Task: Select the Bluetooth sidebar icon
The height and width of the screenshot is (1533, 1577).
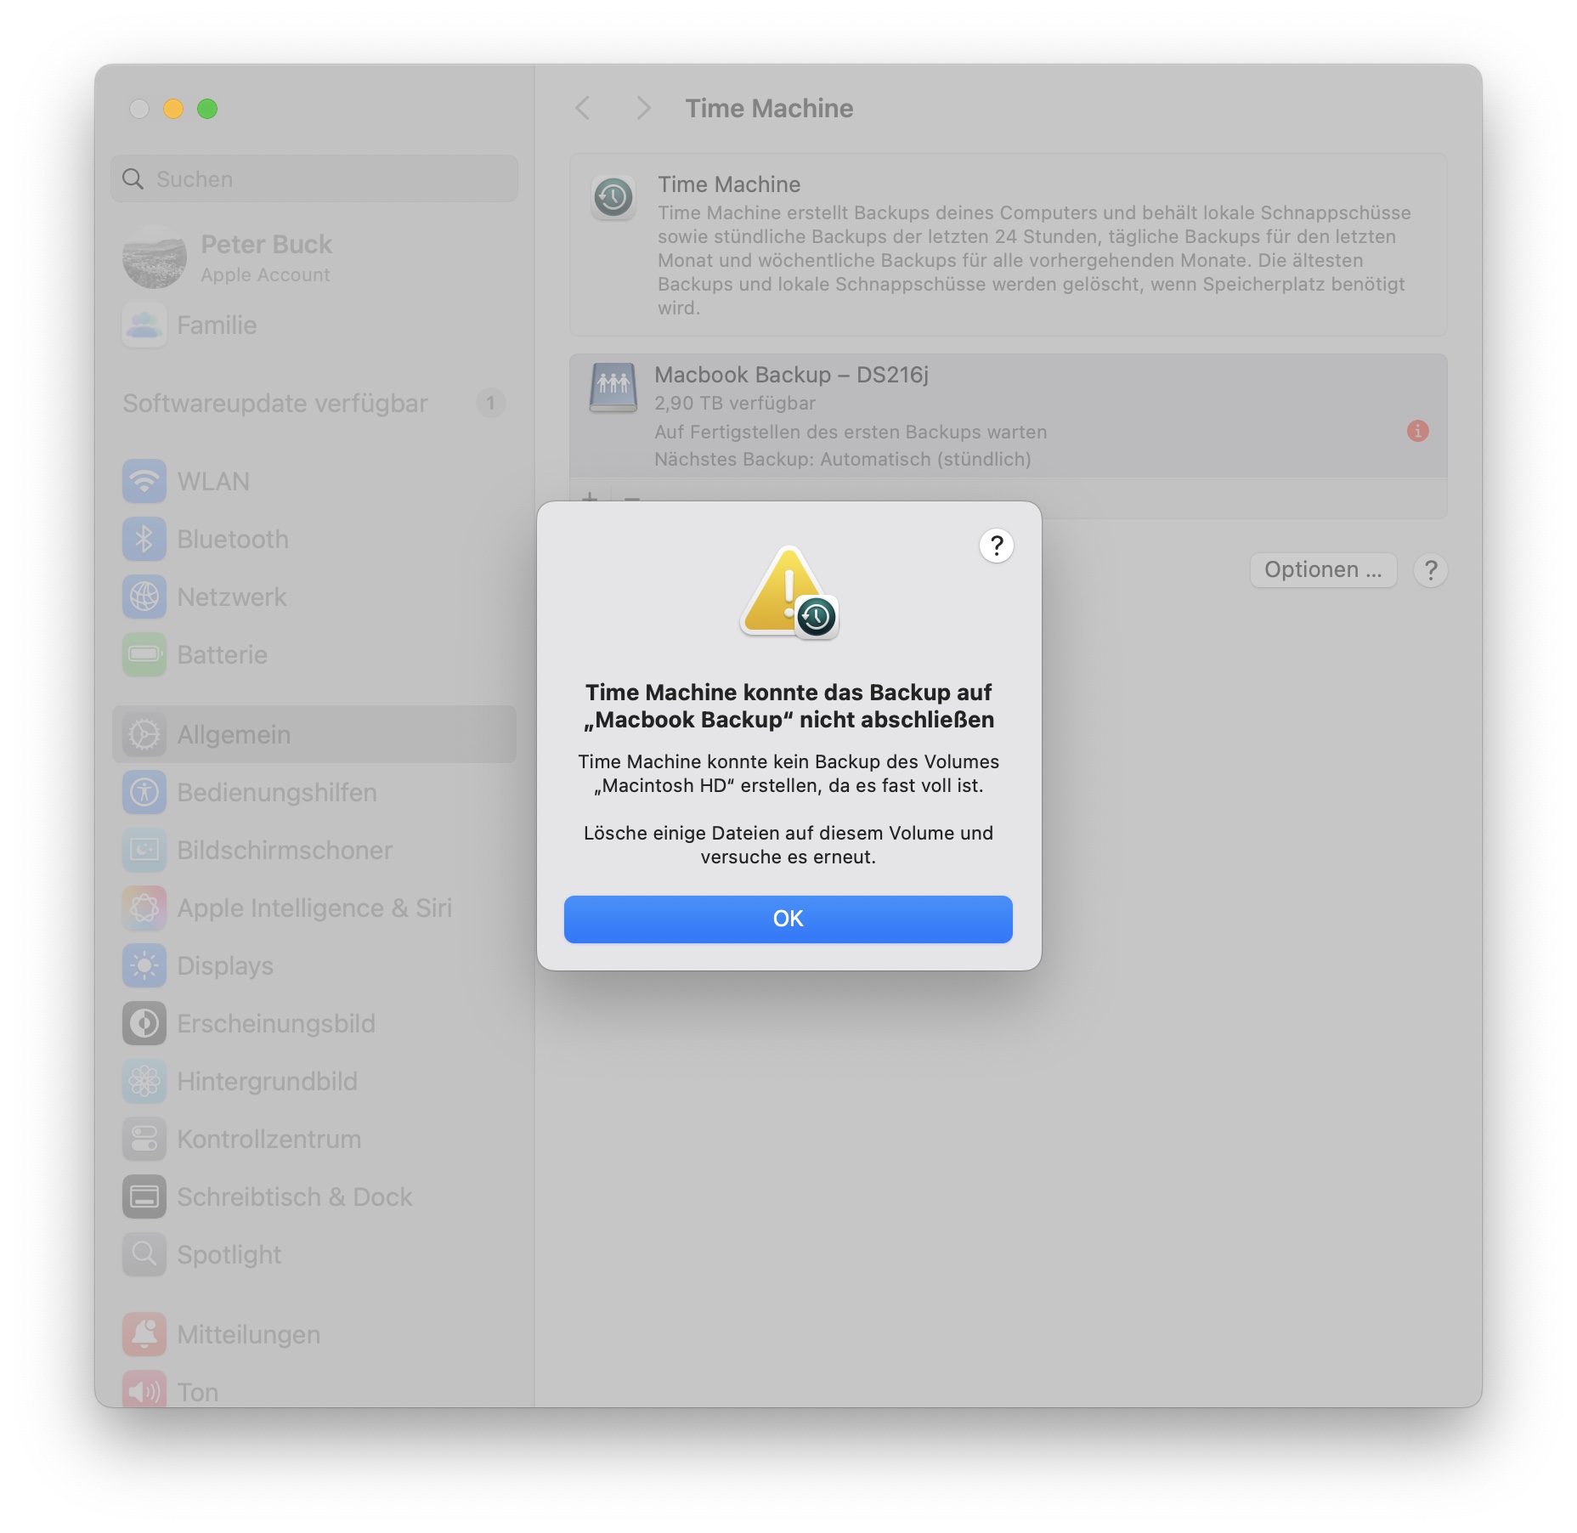Action: (144, 539)
